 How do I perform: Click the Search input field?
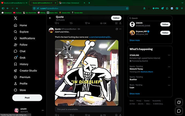click(x=150, y=18)
